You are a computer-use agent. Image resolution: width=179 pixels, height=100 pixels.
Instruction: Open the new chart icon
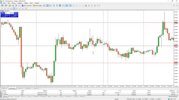tap(2, 6)
